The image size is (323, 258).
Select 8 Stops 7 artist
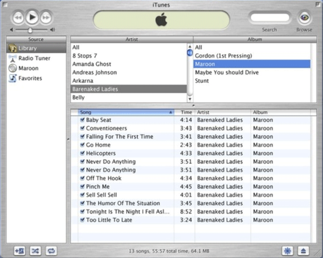129,56
